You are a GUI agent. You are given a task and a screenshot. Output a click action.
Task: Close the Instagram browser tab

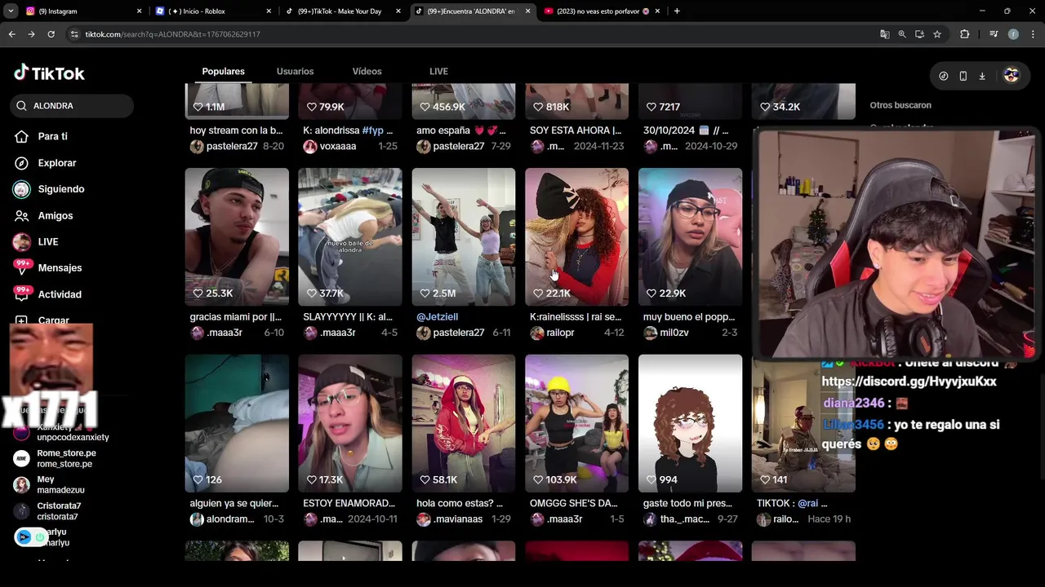pos(139,11)
